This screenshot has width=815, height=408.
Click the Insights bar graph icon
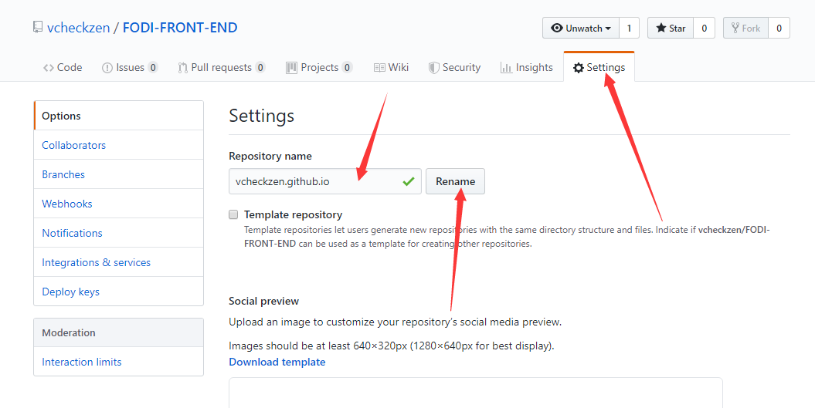[506, 68]
